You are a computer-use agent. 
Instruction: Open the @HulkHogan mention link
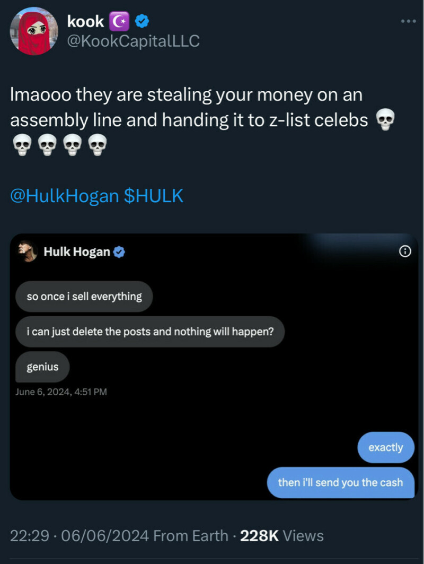pos(65,196)
